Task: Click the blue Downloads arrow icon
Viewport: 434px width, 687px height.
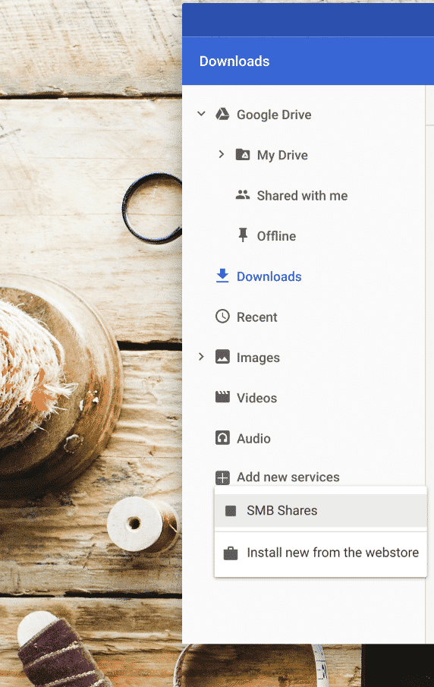Action: tap(222, 276)
